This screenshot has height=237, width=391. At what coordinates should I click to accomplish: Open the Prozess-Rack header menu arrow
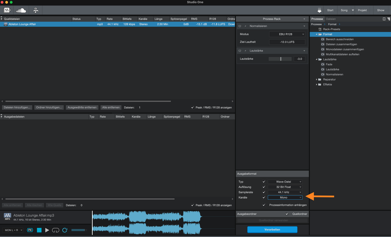click(304, 19)
